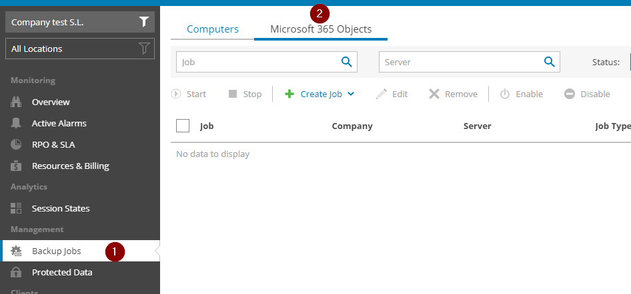Click inside the Job search field
This screenshot has height=294, width=631.
[x=257, y=62]
